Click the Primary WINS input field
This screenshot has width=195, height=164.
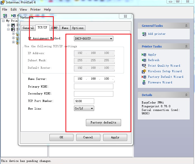(x=94, y=86)
